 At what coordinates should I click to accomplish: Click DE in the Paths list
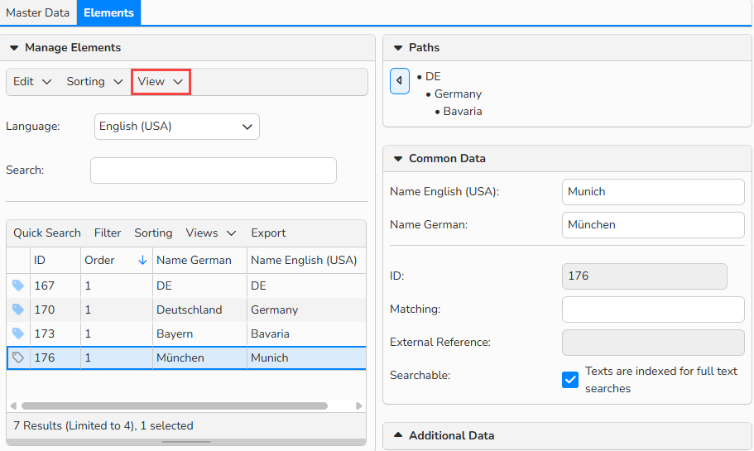433,76
